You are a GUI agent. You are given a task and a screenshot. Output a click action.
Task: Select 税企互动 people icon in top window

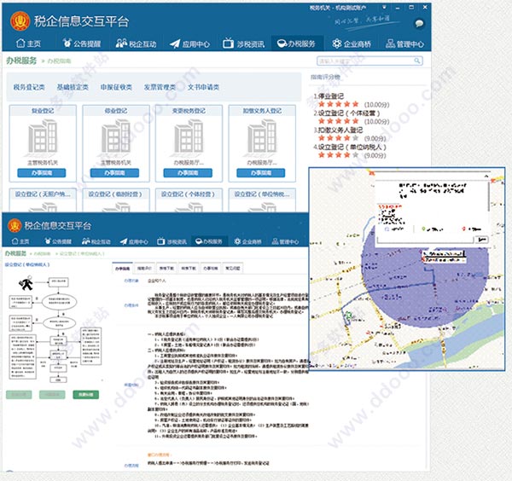121,43
